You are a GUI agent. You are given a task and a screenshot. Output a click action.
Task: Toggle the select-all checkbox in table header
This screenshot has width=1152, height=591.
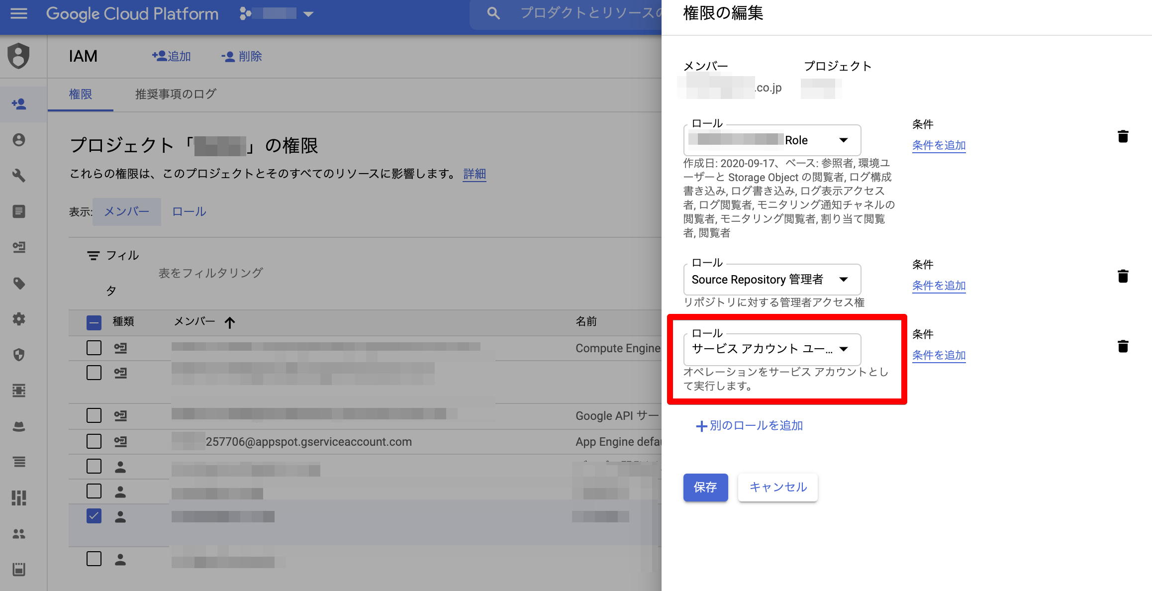click(x=94, y=323)
